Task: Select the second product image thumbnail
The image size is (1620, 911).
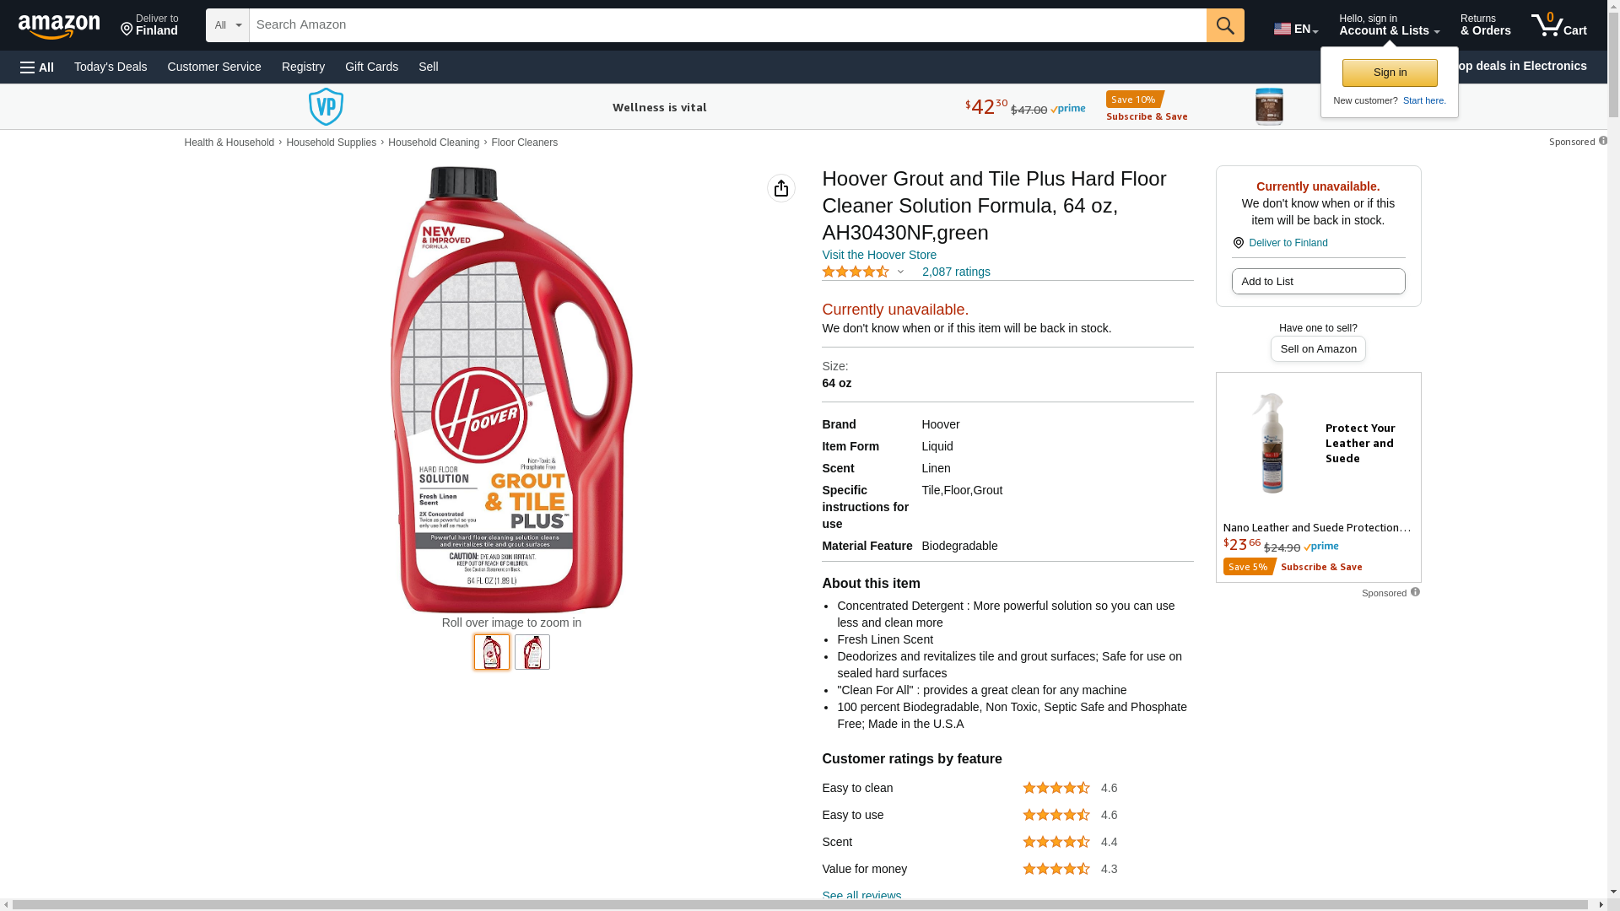Action: coord(532,652)
